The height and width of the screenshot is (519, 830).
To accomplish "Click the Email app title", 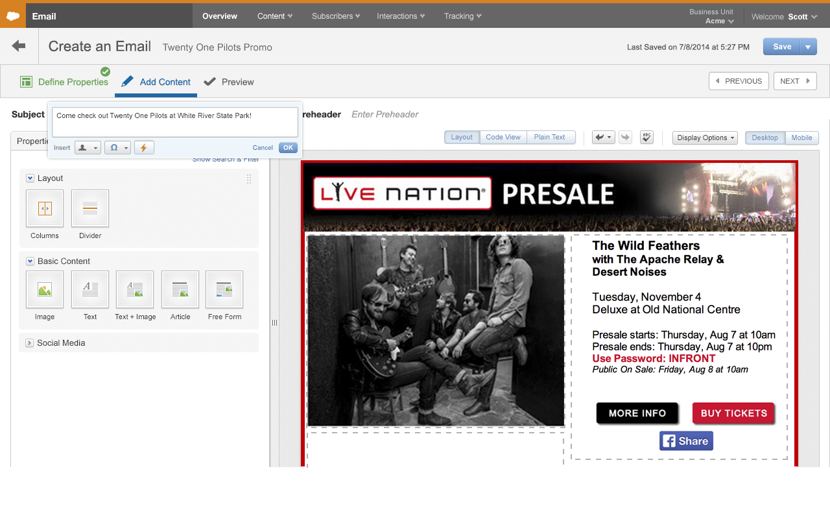I will (44, 16).
